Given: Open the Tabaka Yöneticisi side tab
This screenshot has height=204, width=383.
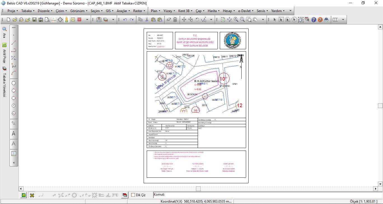Looking at the screenshot, I should (4, 82).
